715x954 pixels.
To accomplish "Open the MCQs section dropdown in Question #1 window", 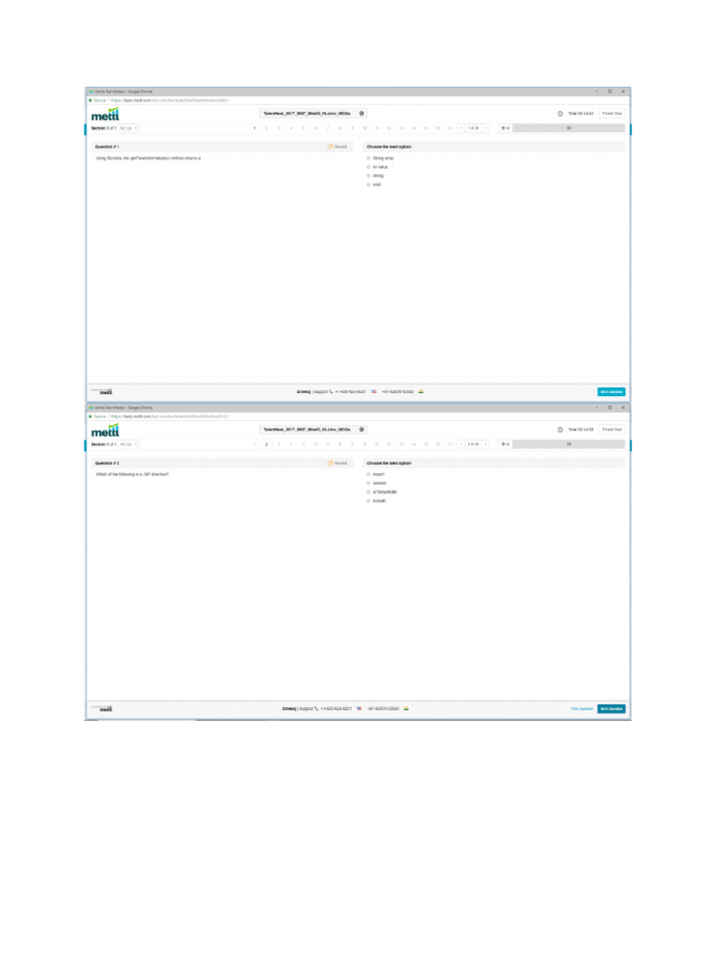I will (128, 129).
